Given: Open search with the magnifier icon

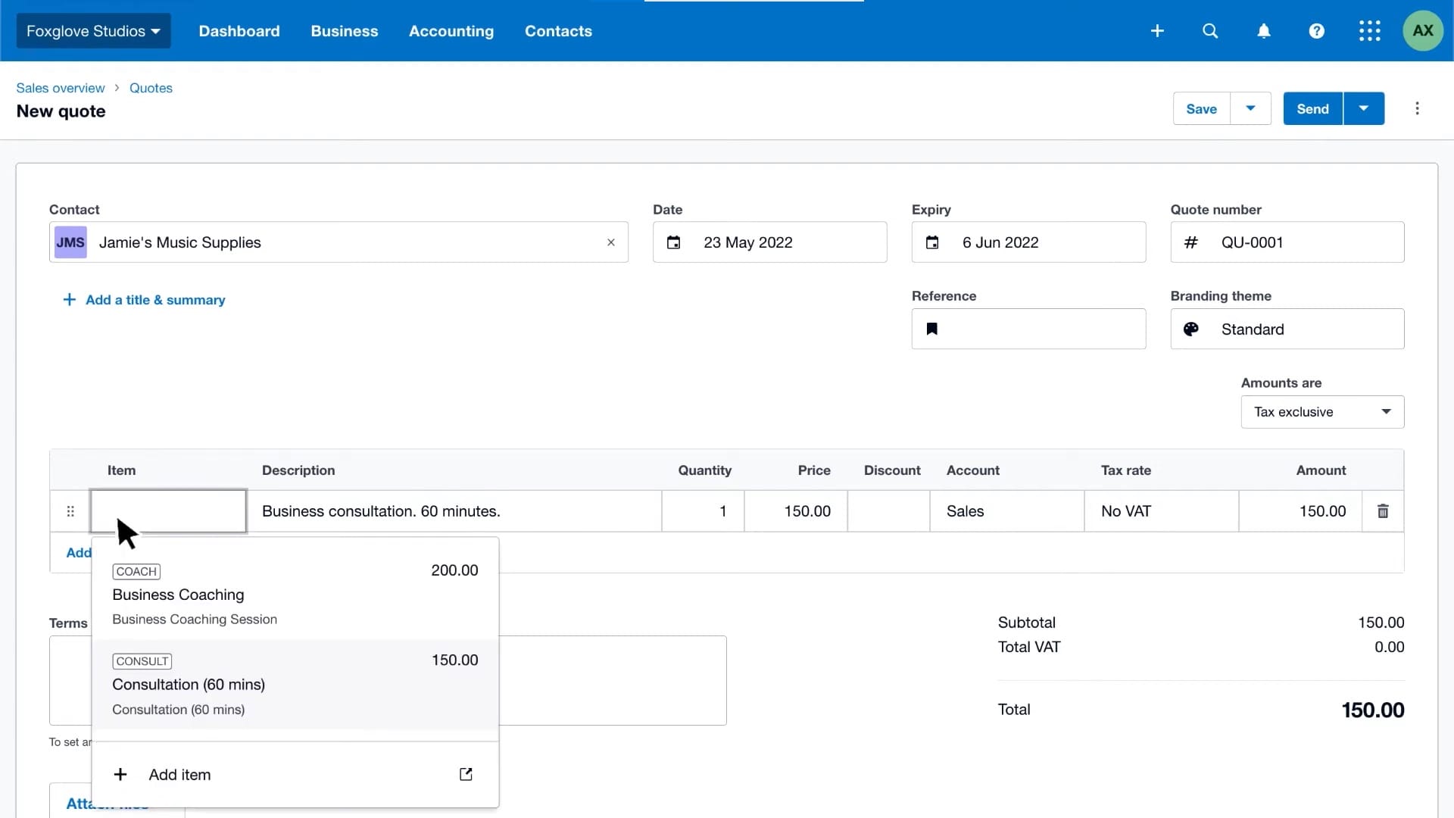Looking at the screenshot, I should click(x=1210, y=31).
